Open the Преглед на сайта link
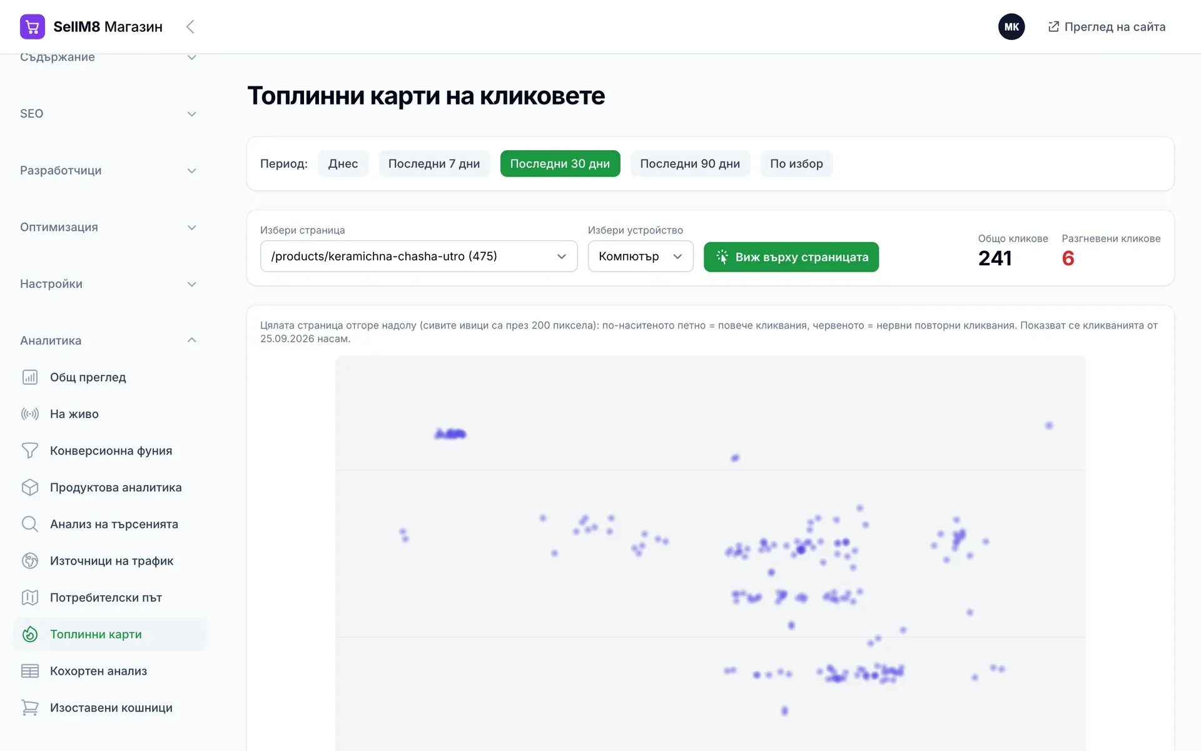 [x=1107, y=27]
